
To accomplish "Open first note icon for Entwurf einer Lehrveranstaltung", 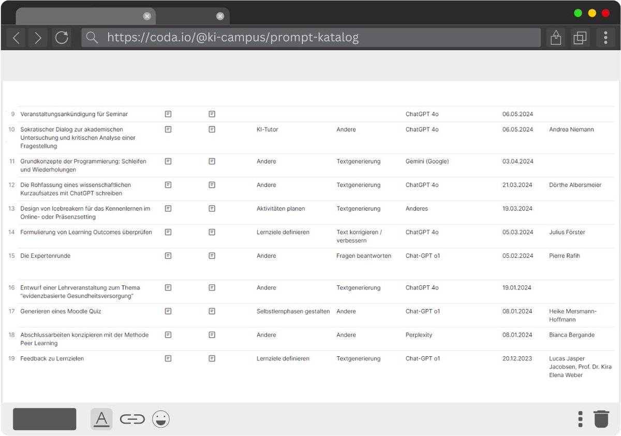I will (x=168, y=288).
